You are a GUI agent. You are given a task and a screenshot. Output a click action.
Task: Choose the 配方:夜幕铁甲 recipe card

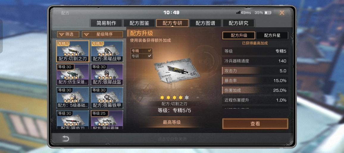pos(107,98)
